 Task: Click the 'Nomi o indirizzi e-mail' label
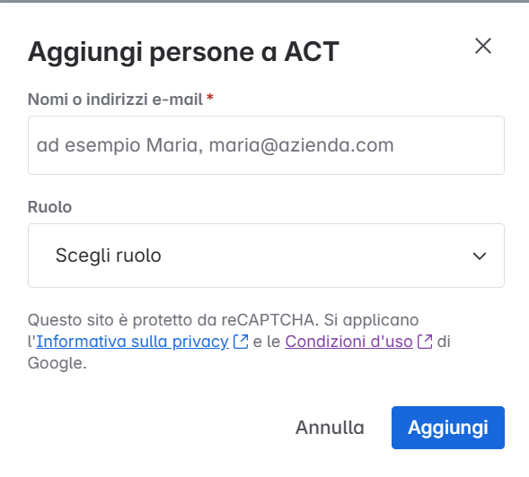pyautogui.click(x=115, y=100)
